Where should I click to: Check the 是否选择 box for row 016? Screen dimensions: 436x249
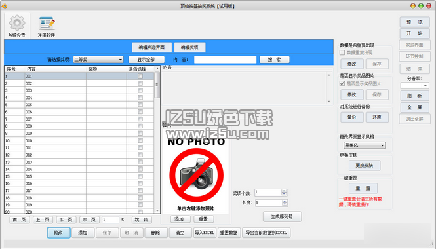[140, 183]
